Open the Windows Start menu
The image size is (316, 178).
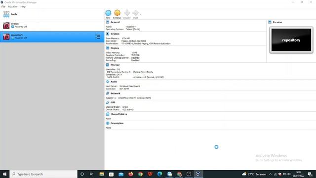pos(4,174)
